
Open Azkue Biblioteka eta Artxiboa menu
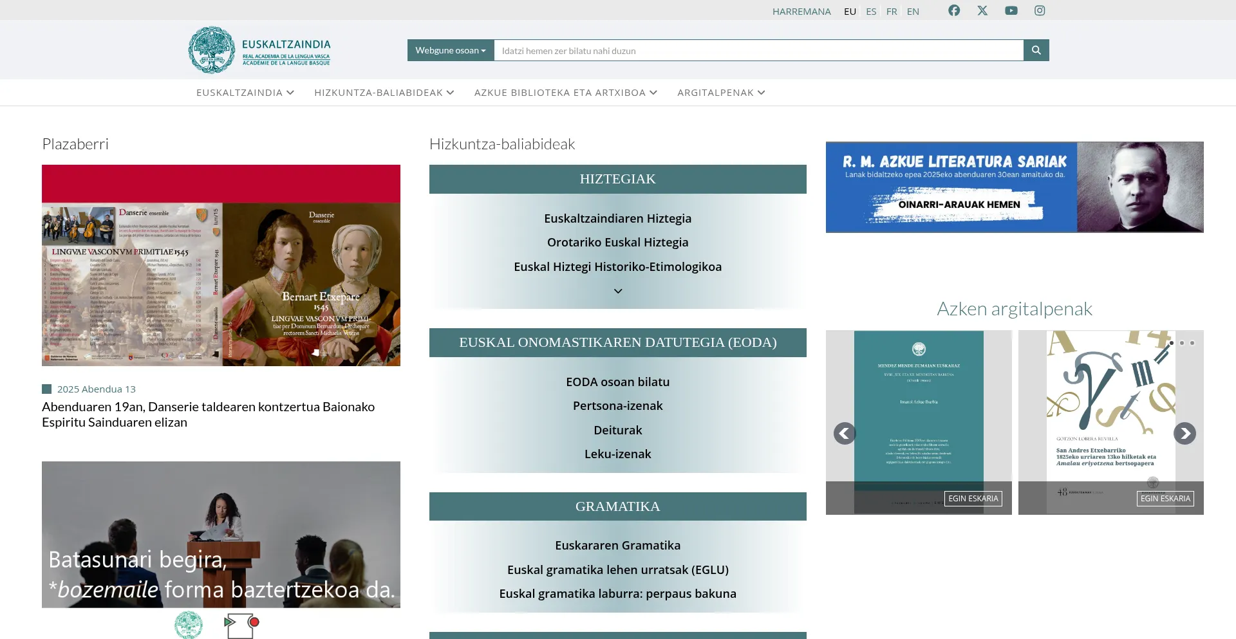pos(565,93)
